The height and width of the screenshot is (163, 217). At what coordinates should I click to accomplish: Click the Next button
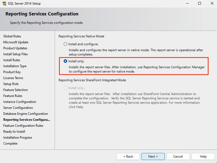pyautogui.click(x=153, y=157)
